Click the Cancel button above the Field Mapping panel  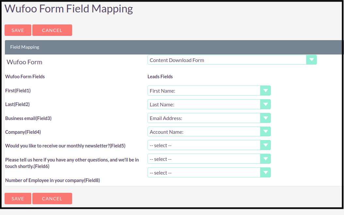pos(52,30)
